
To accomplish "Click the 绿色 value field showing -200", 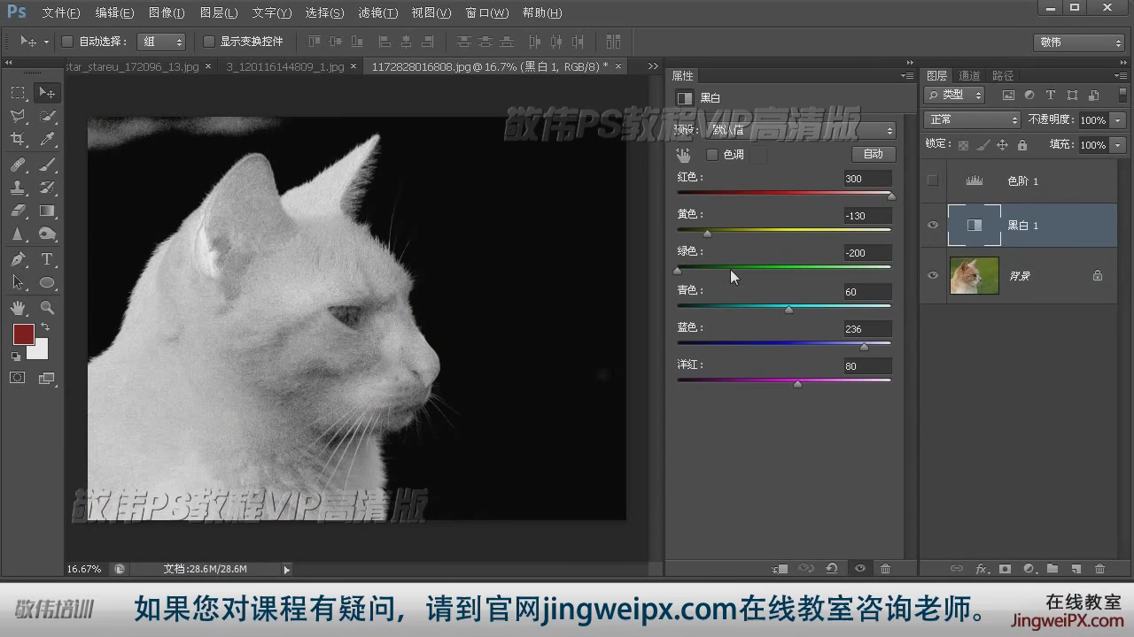I will (867, 253).
